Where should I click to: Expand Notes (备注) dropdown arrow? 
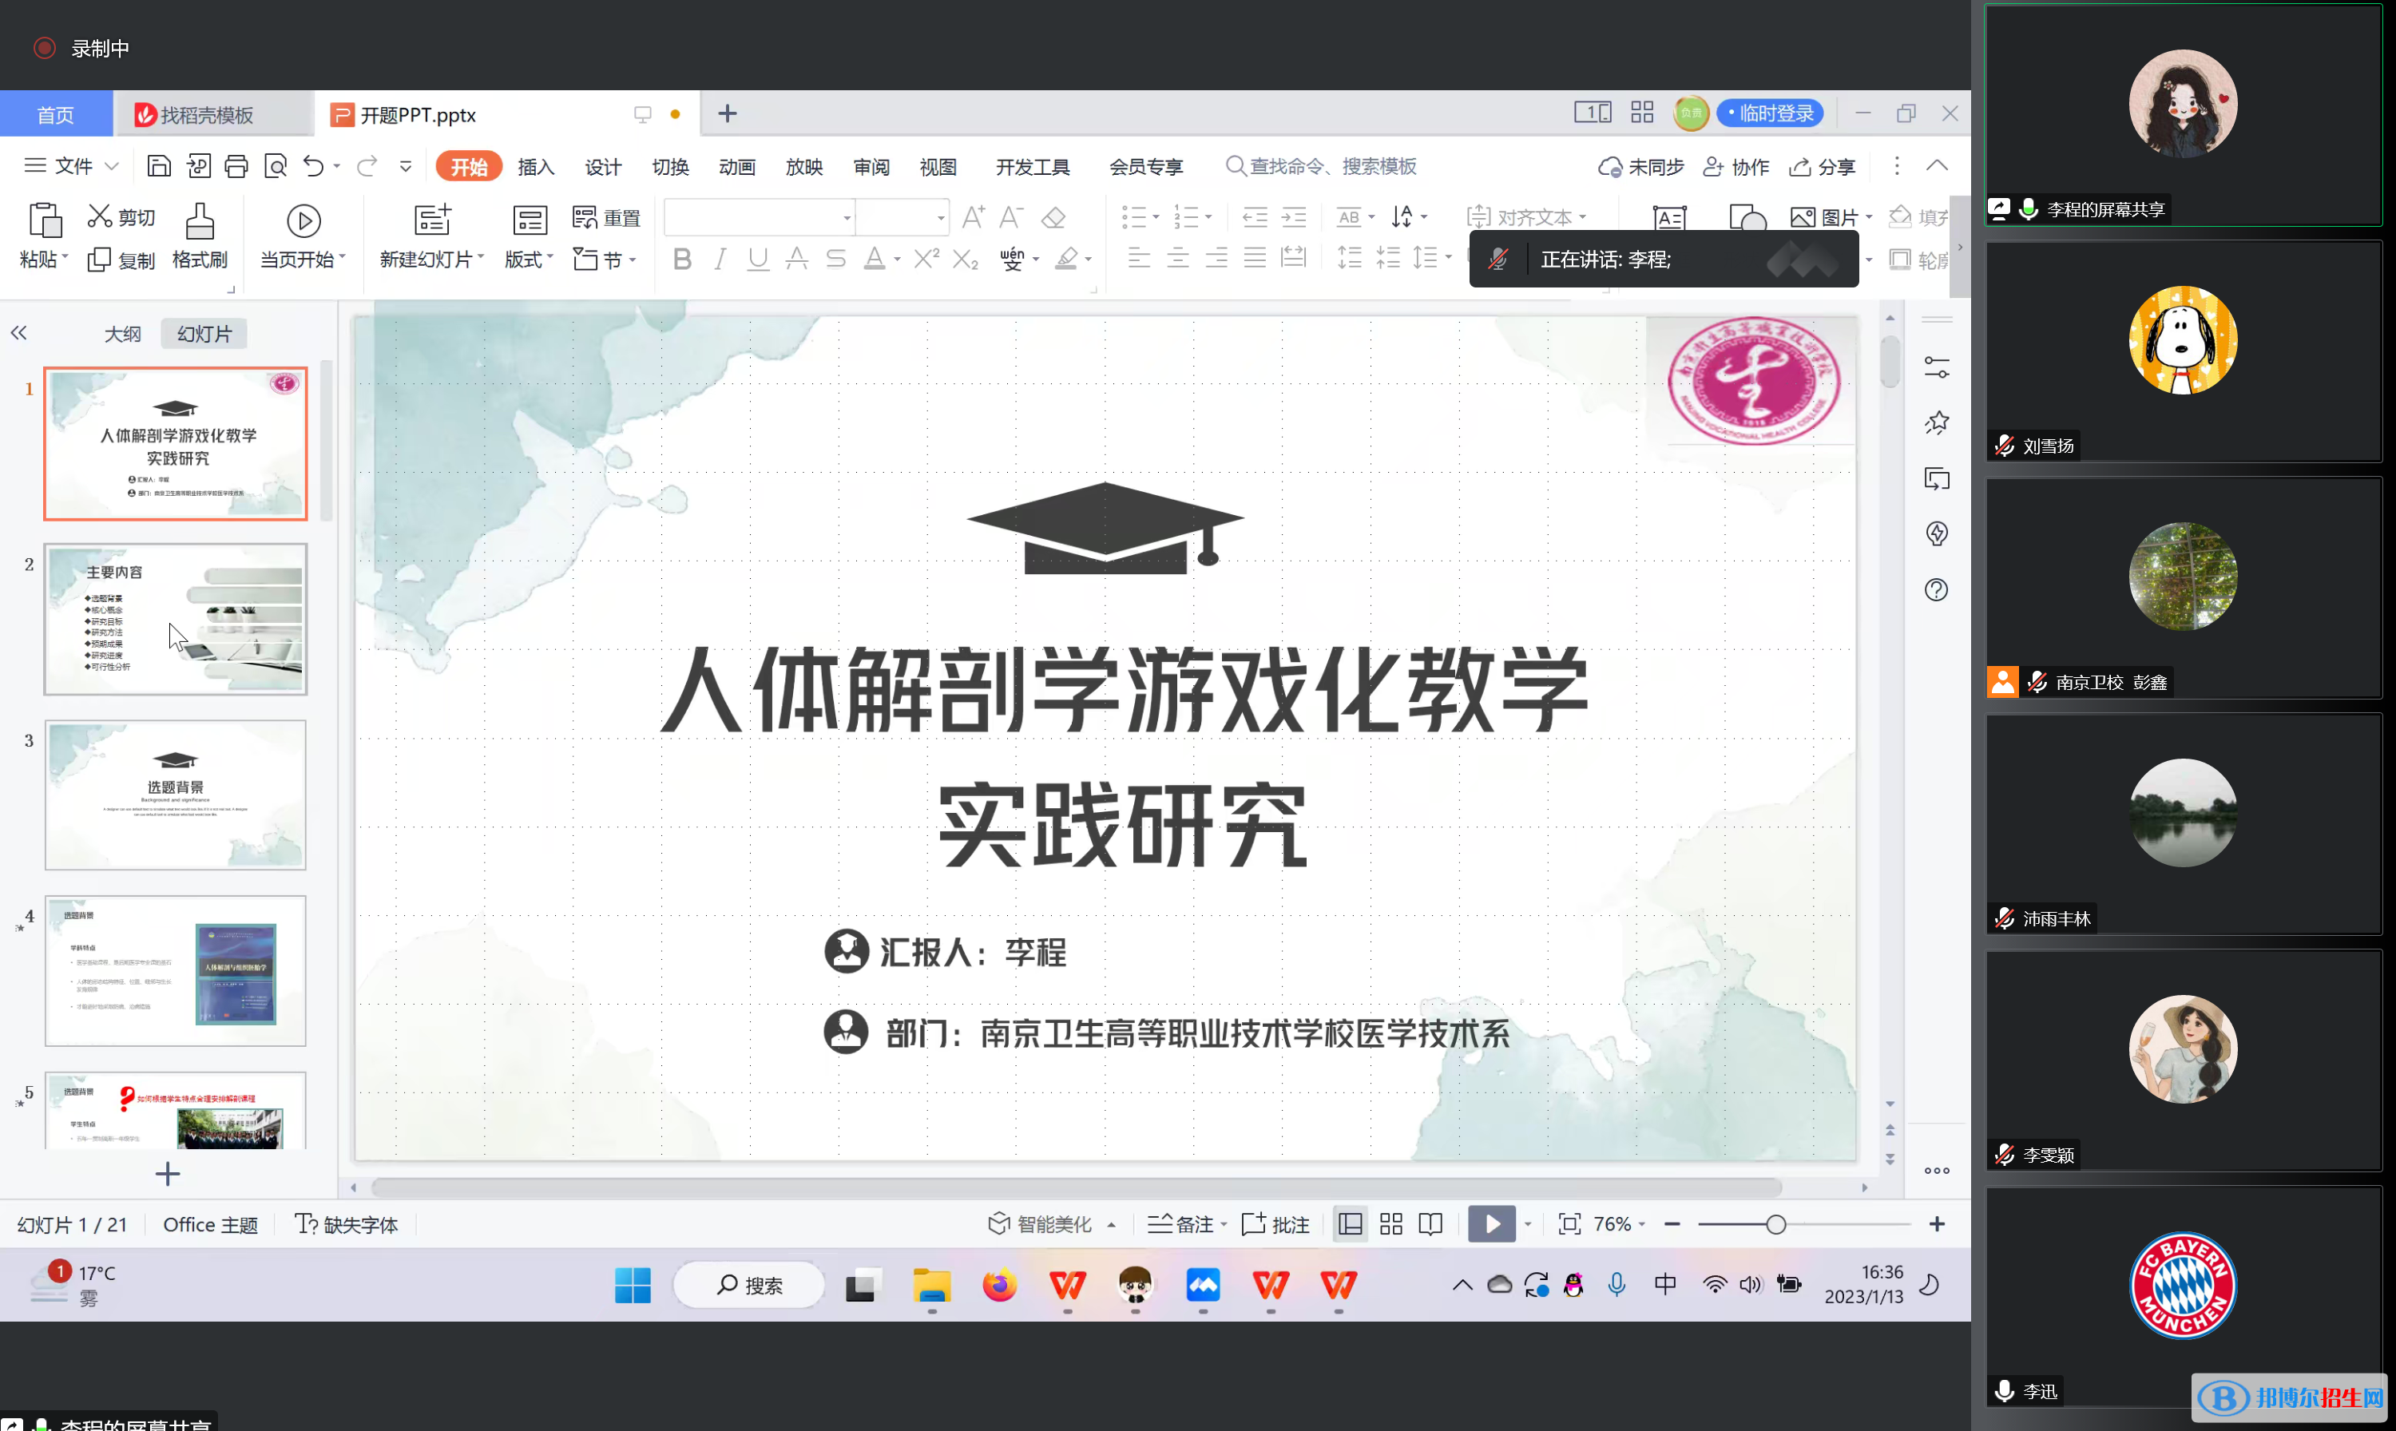[1224, 1223]
